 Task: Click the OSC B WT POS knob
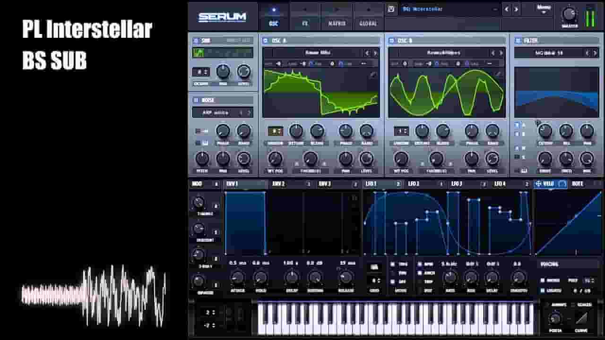click(x=401, y=159)
